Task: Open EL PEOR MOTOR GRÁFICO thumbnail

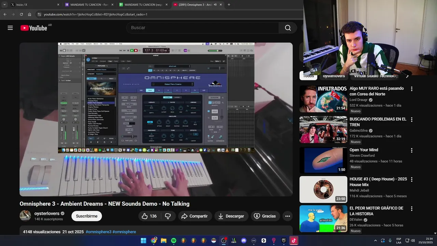Action: pyautogui.click(x=323, y=218)
